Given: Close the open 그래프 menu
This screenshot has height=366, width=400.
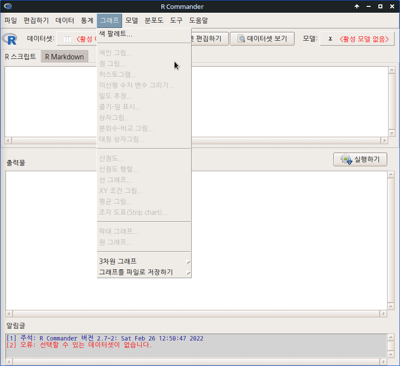Looking at the screenshot, I should pyautogui.click(x=109, y=21).
